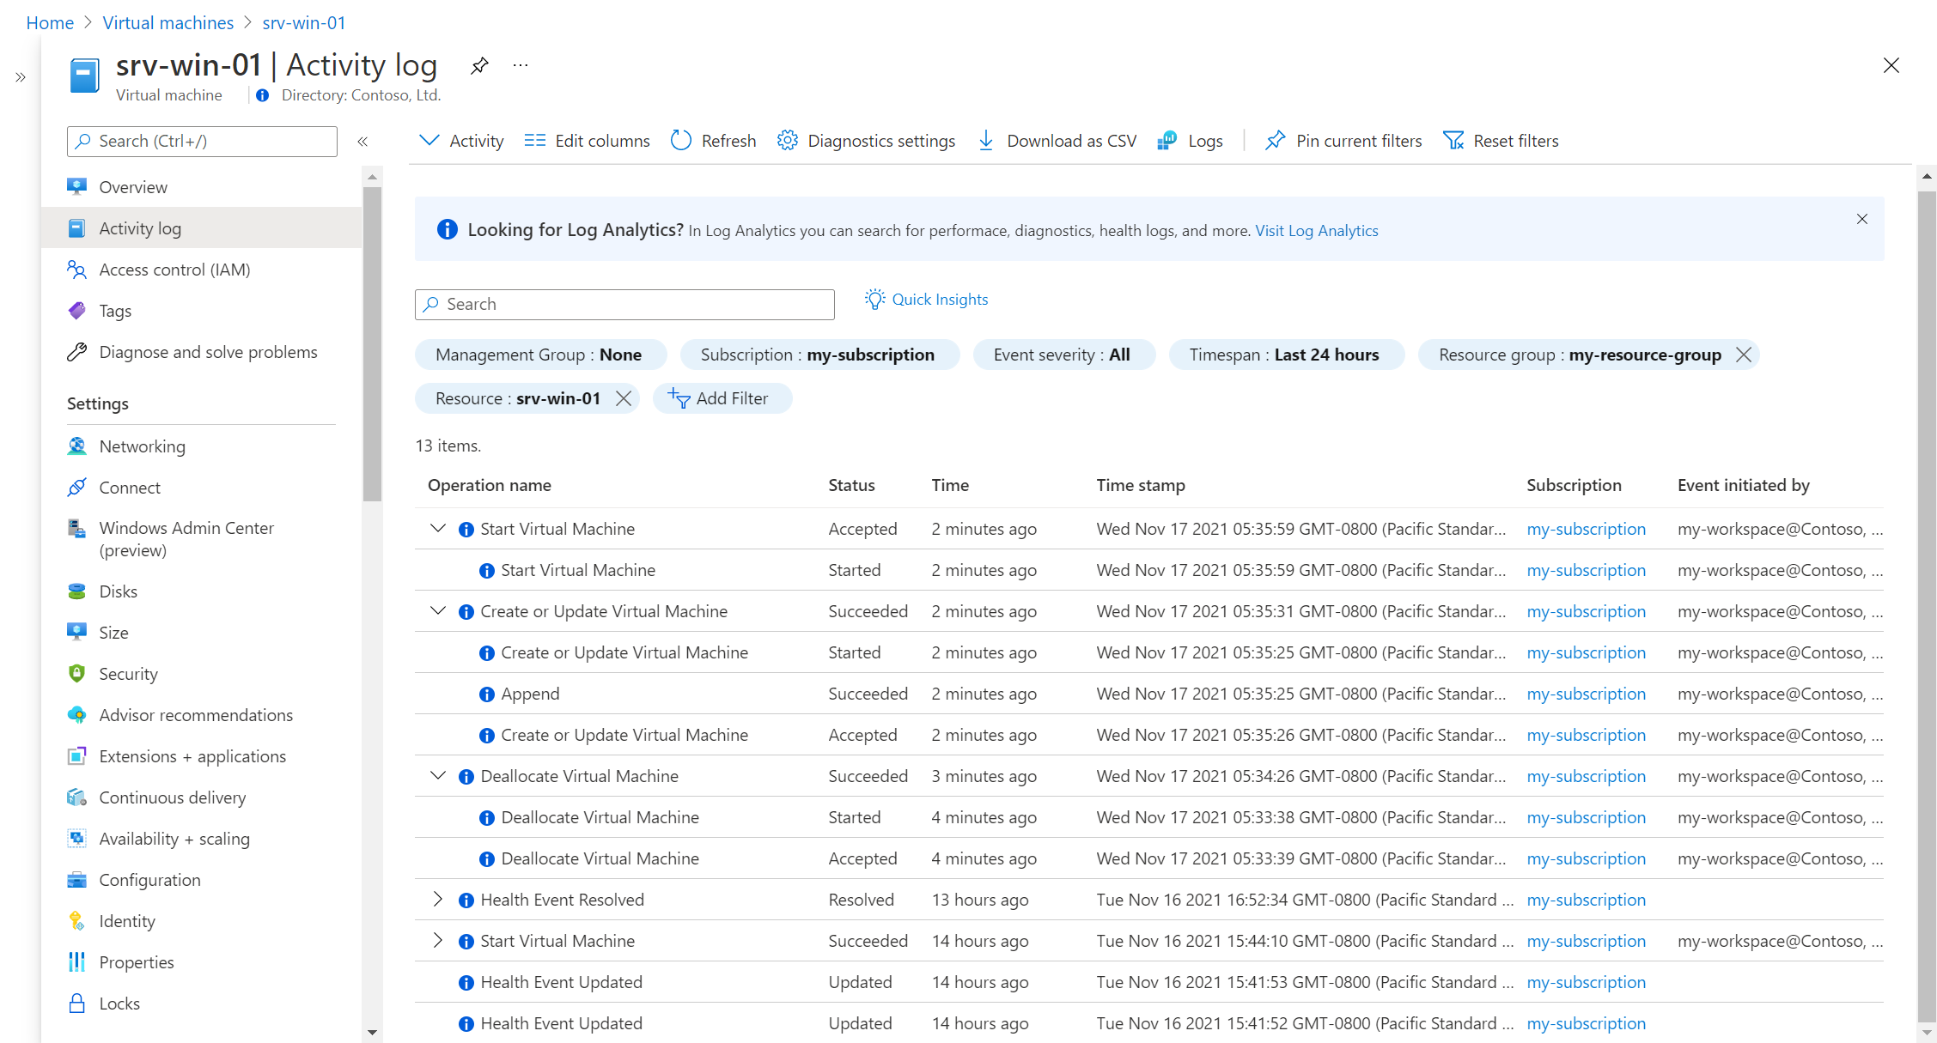Go to Virtual machines breadcrumb

coord(168,23)
